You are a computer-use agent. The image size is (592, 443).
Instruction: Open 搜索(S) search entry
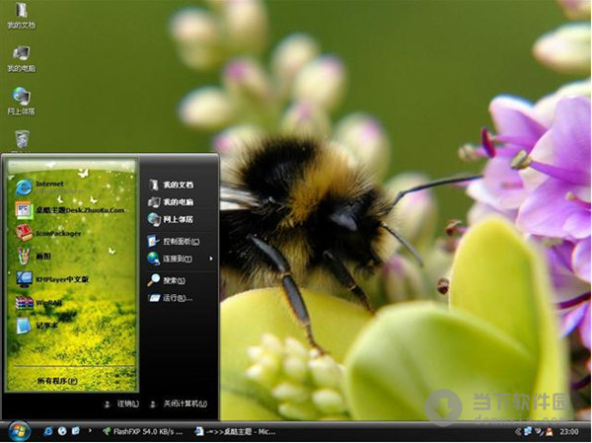(x=166, y=280)
